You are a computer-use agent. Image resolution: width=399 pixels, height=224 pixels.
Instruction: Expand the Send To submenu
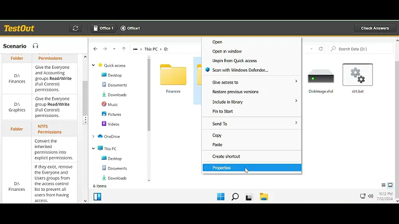click(x=252, y=124)
